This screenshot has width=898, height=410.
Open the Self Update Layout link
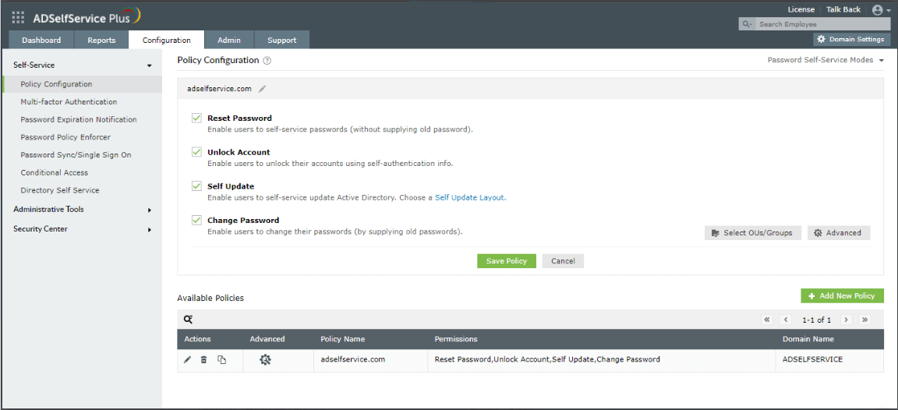coord(470,198)
